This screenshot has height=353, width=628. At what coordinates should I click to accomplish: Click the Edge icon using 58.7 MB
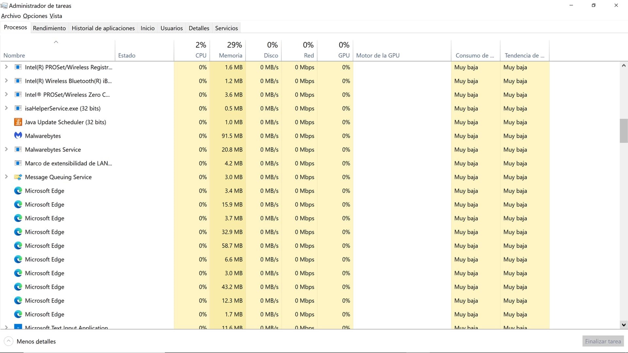[x=18, y=246]
